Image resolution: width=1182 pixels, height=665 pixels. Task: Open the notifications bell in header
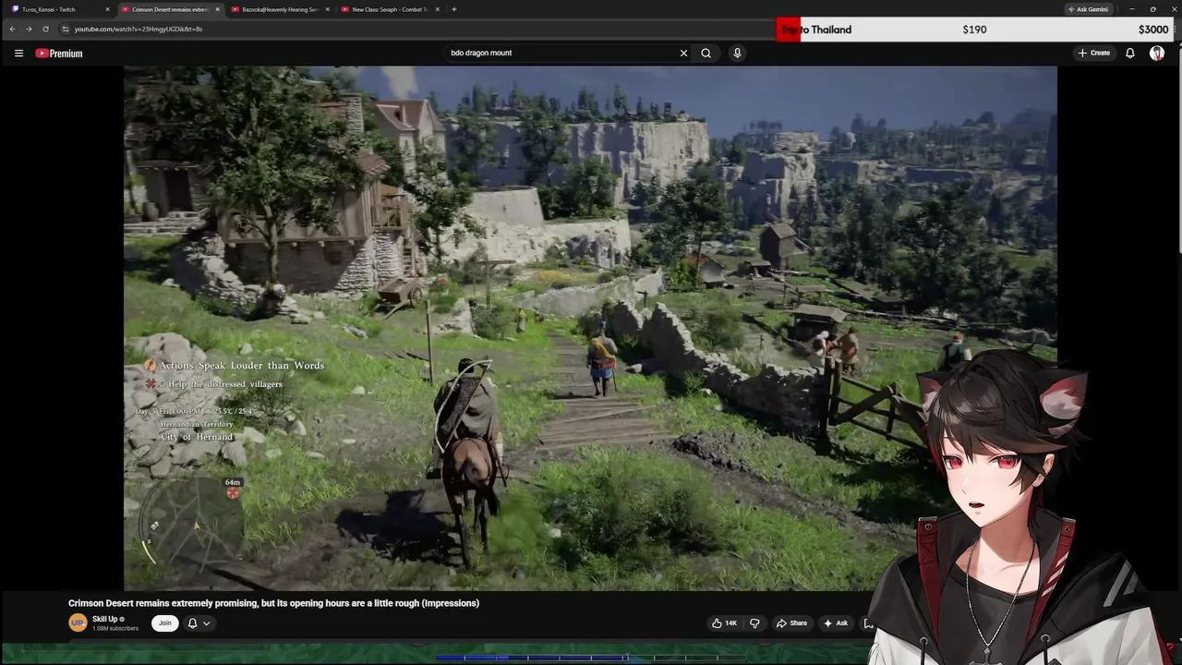pyautogui.click(x=1129, y=53)
